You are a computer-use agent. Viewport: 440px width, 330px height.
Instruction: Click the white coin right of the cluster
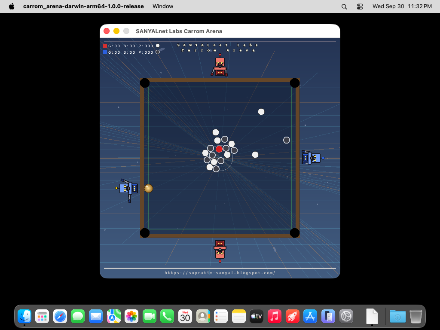(x=255, y=155)
